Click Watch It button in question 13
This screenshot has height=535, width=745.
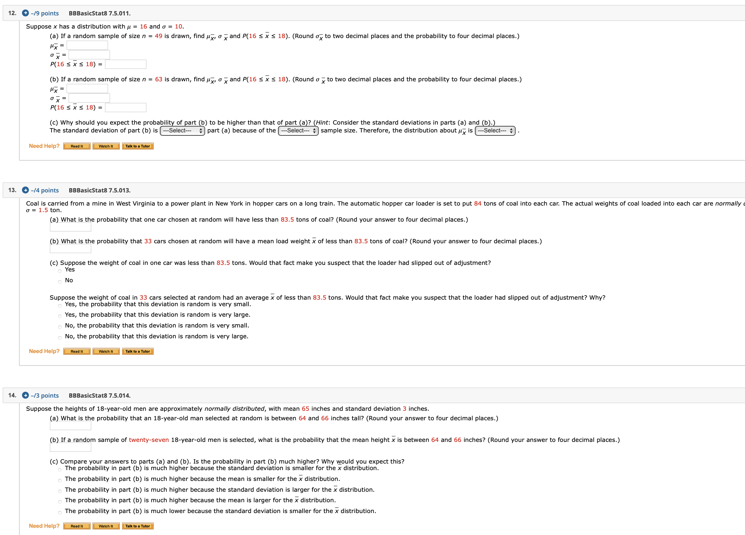[x=106, y=351]
